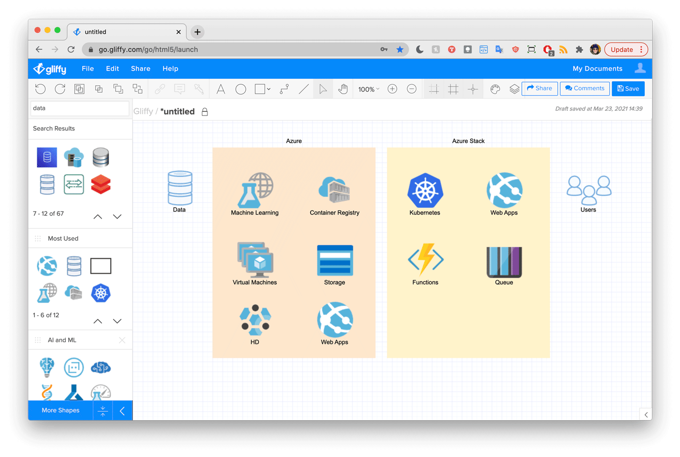Screen dimensions: 680x457
Task: Open the Help menu
Action: point(170,69)
